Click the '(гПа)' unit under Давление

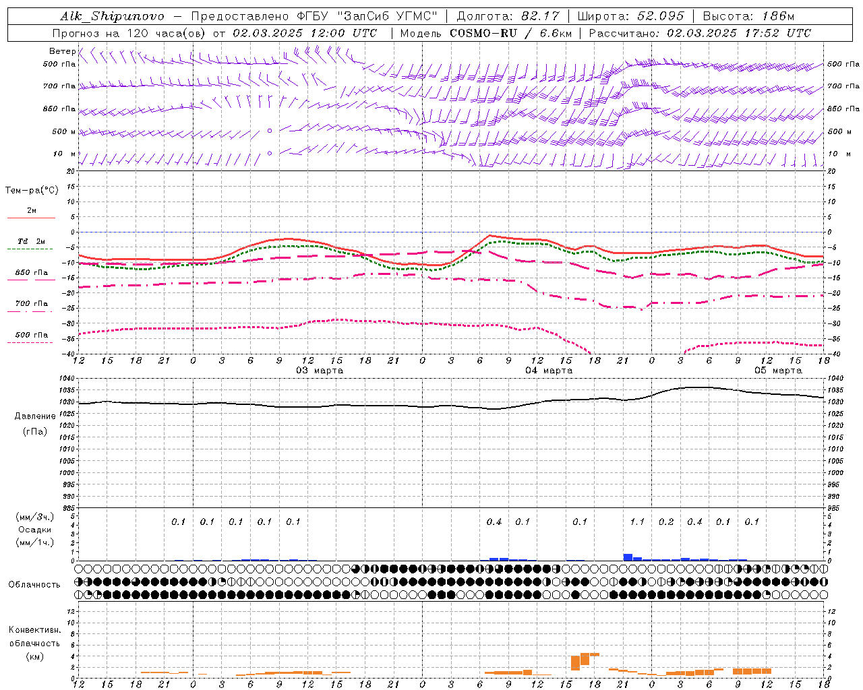click(x=35, y=431)
